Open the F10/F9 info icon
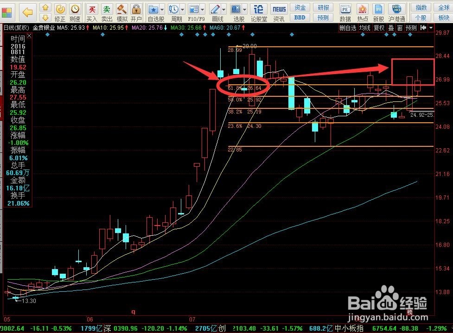Viewport: 453px width, 333px height. [193, 10]
